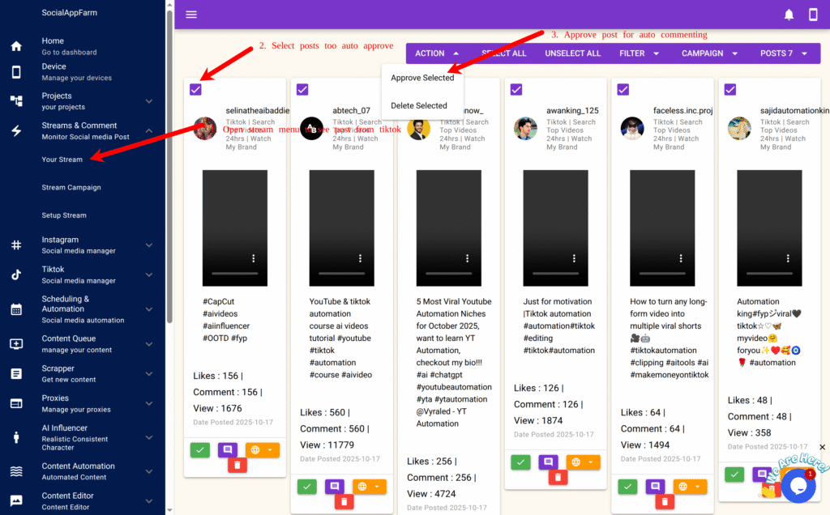
Task: Click green approve checkmark on selinatheaibaddie post
Action: tap(199, 449)
